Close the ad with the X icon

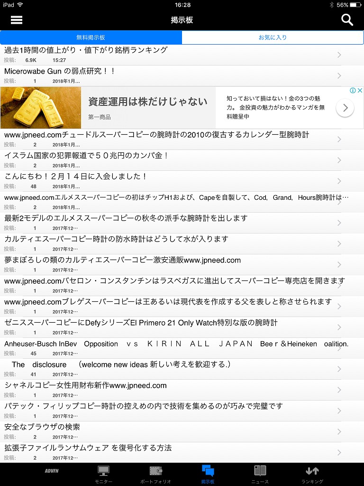(x=360, y=91)
